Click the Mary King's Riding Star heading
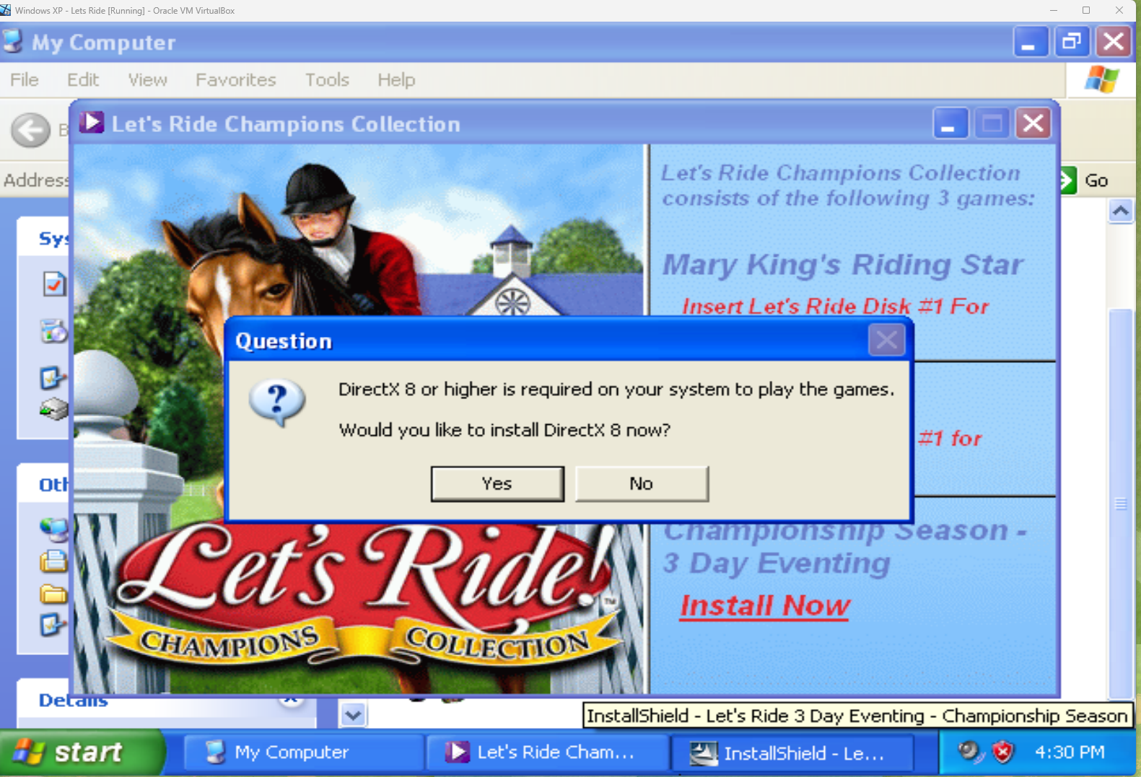This screenshot has width=1141, height=777. tap(842, 265)
